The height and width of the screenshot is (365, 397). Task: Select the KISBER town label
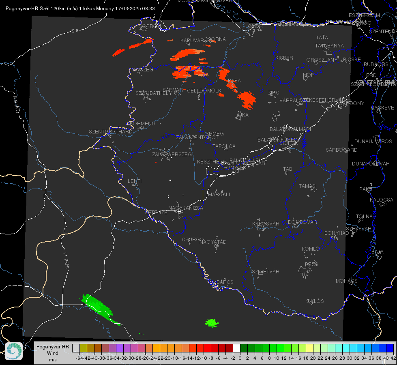click(x=284, y=58)
